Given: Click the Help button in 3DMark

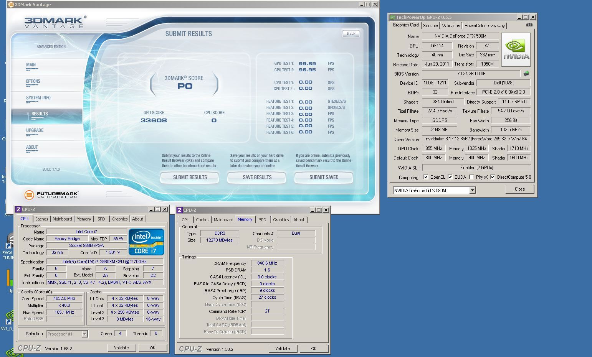Looking at the screenshot, I should (351, 33).
